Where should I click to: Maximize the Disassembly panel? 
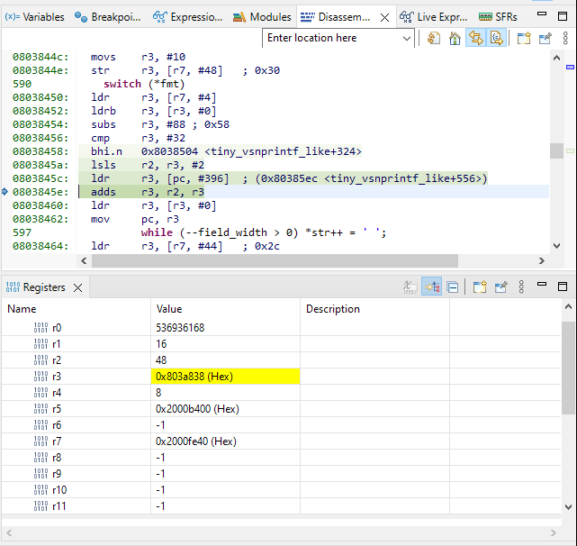click(563, 16)
